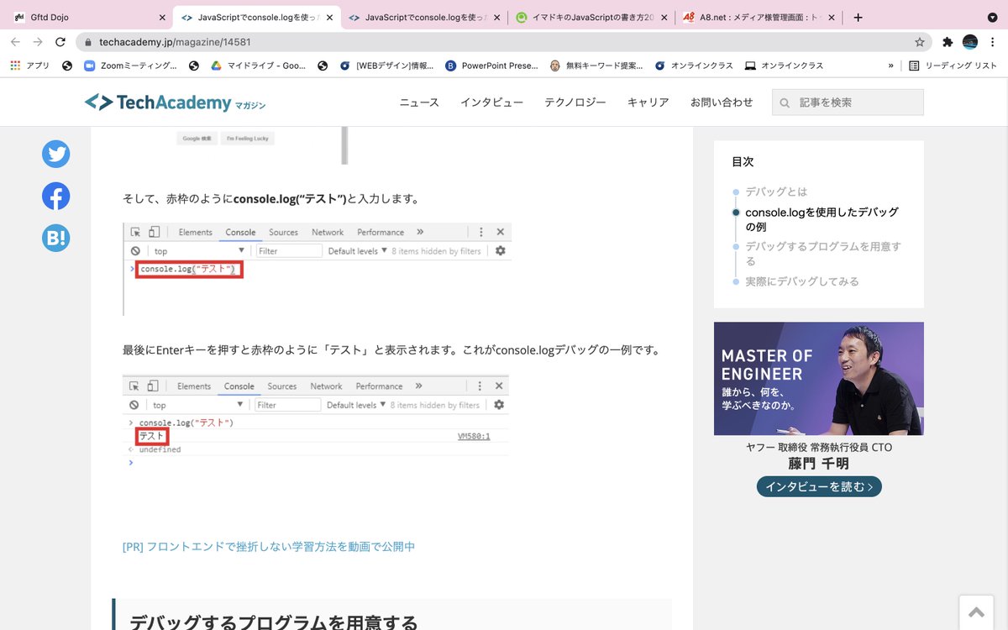
Task: Open a new browser tab
Action: click(858, 17)
